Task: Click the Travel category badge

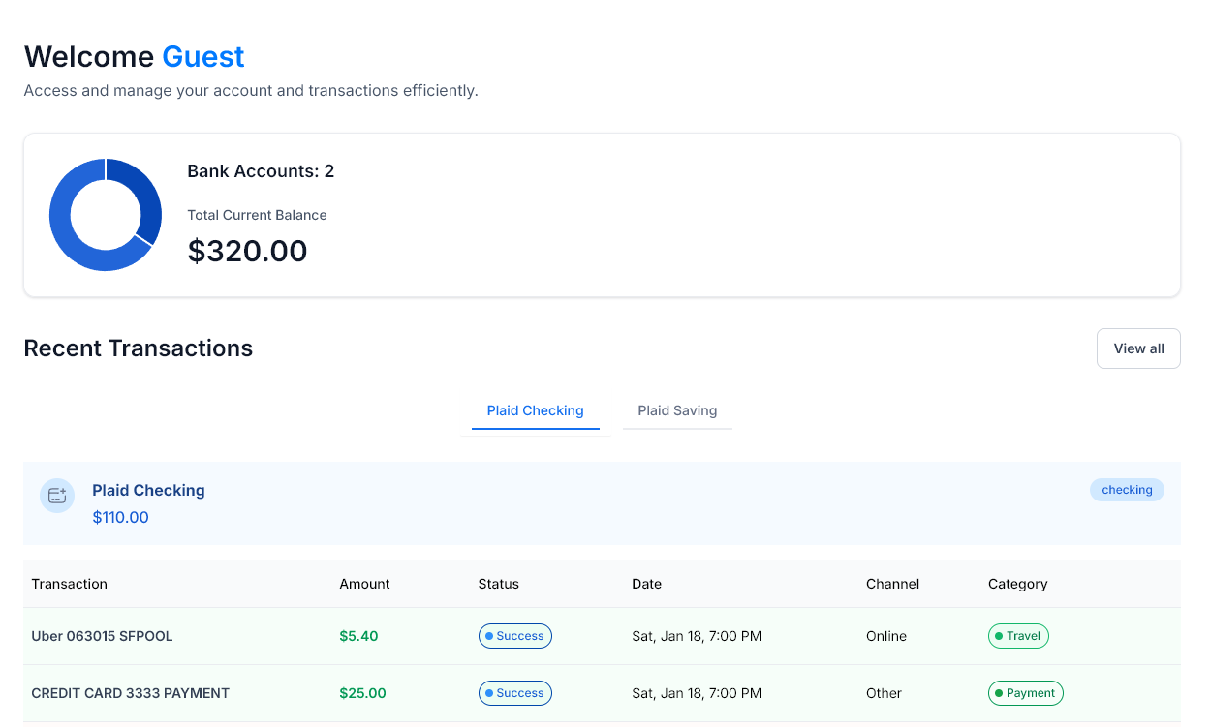Action: point(1018,636)
